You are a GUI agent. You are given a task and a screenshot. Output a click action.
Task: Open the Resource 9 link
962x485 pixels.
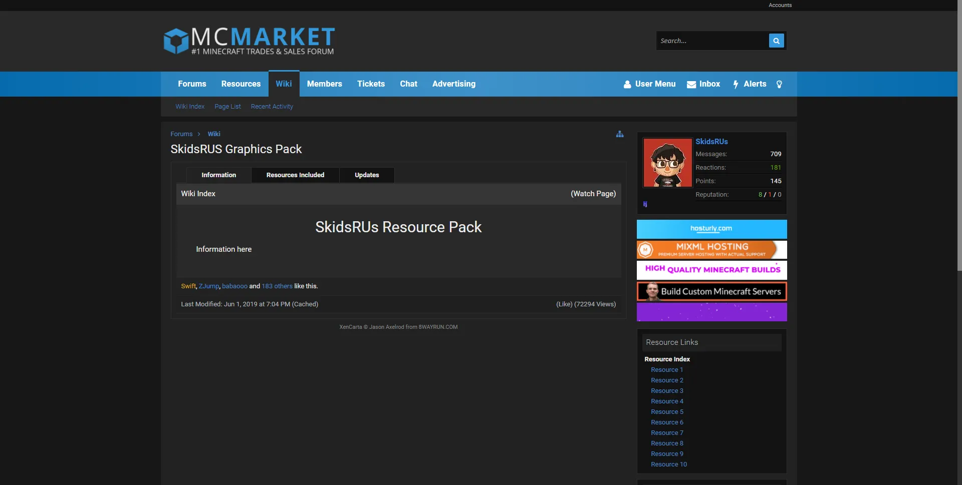click(x=667, y=454)
